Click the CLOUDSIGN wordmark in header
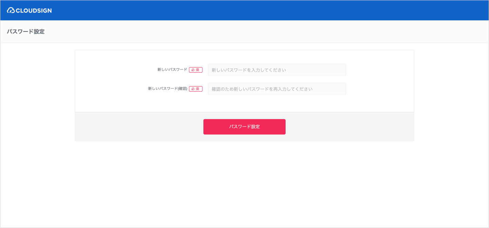Image resolution: width=489 pixels, height=228 pixels. pyautogui.click(x=34, y=11)
